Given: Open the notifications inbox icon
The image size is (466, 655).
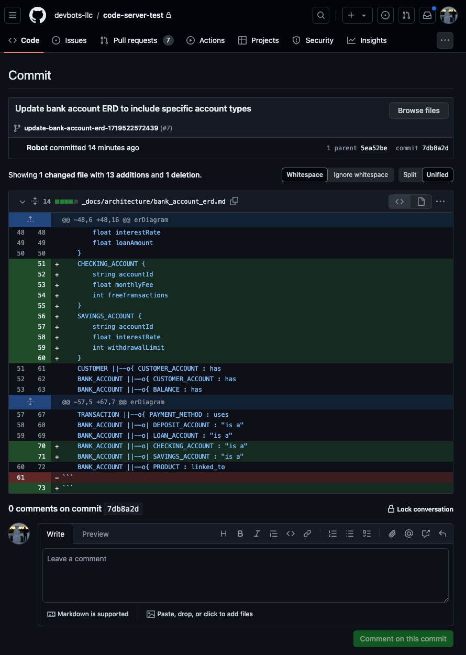Looking at the screenshot, I should pos(427,15).
